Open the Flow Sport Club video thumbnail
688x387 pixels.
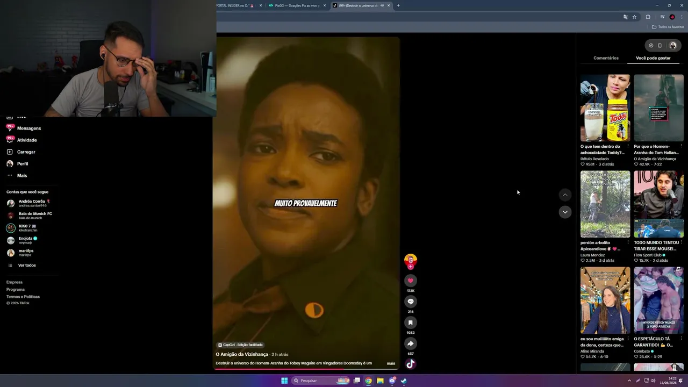coord(658,204)
